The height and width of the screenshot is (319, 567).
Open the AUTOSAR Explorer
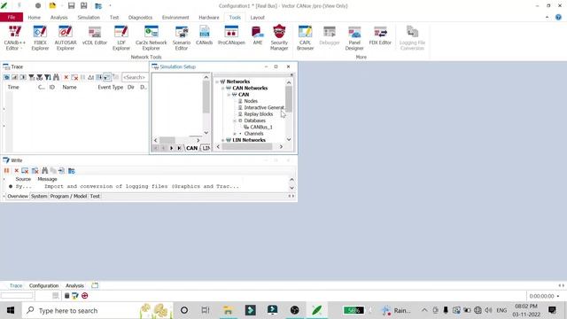[66, 37]
